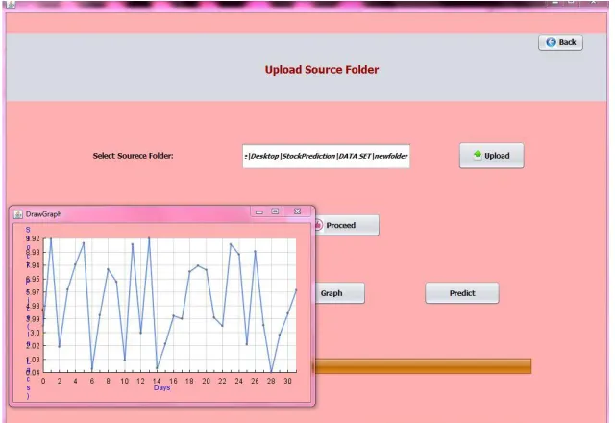Viewport: 615px width, 423px height.
Task: Click the main window Java icon
Action: [11, 4]
